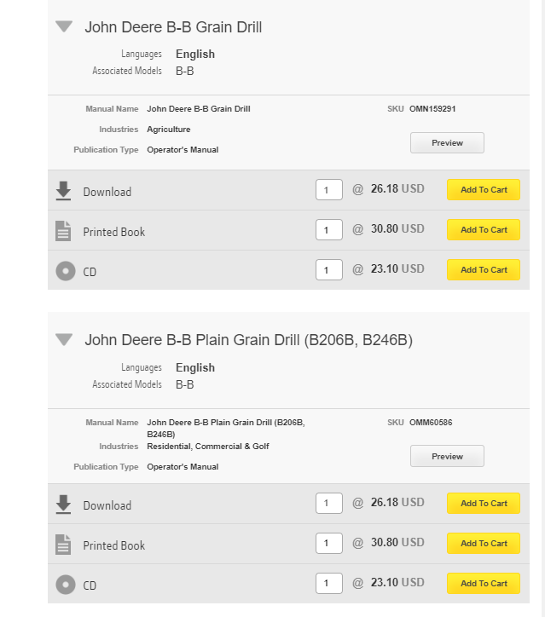Click the Printed Book icon for B-B Grain Drill
Screen dimensions: 545x617
(64, 231)
